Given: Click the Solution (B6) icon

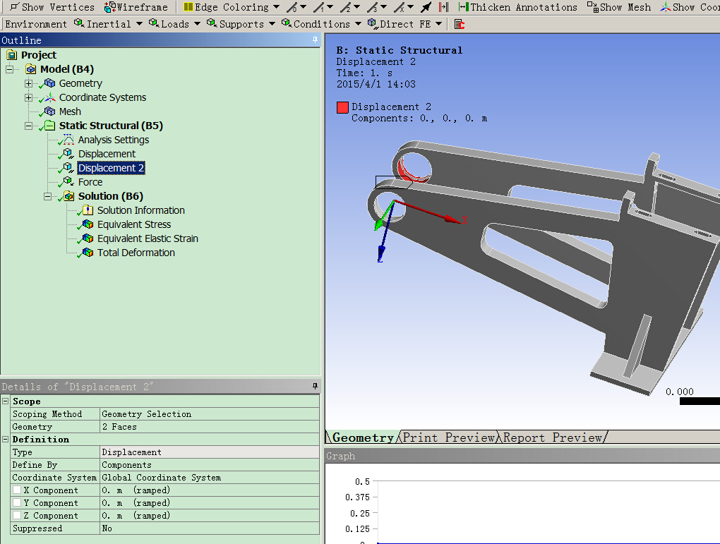Looking at the screenshot, I should point(68,196).
